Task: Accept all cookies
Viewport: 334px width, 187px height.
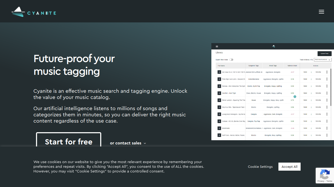Action: coord(289,166)
